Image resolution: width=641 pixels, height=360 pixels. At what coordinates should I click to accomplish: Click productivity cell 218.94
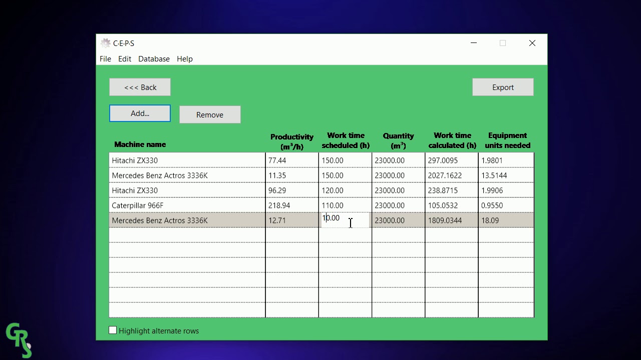click(x=292, y=205)
